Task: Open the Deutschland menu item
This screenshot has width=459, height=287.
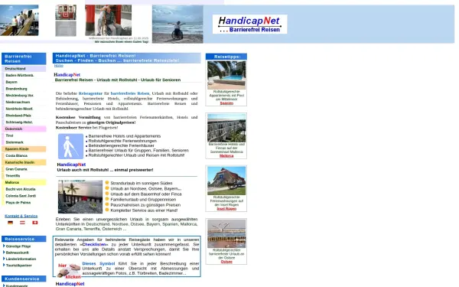Action: [x=24, y=69]
